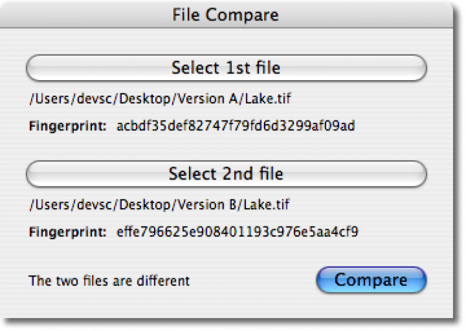Click the "Select 1st file" button
The height and width of the screenshot is (331, 466).
point(226,68)
